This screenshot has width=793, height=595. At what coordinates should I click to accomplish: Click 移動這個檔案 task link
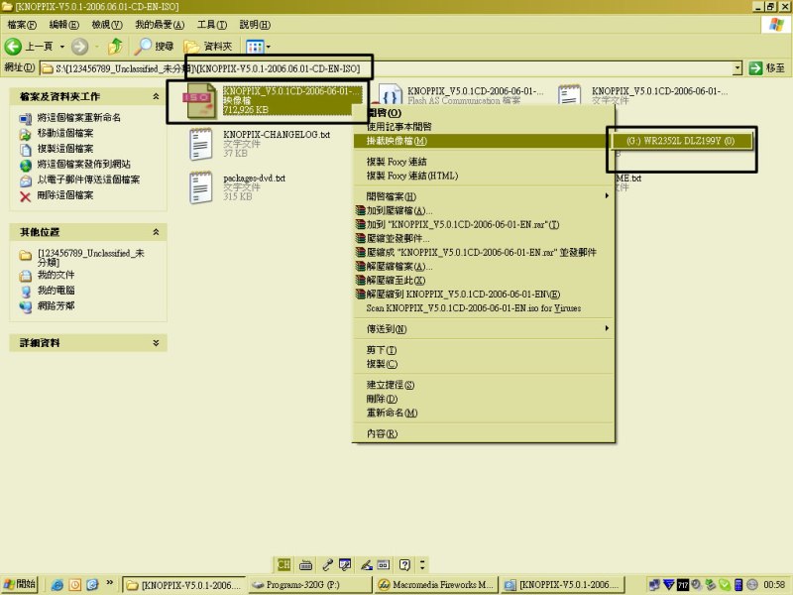pyautogui.click(x=65, y=133)
